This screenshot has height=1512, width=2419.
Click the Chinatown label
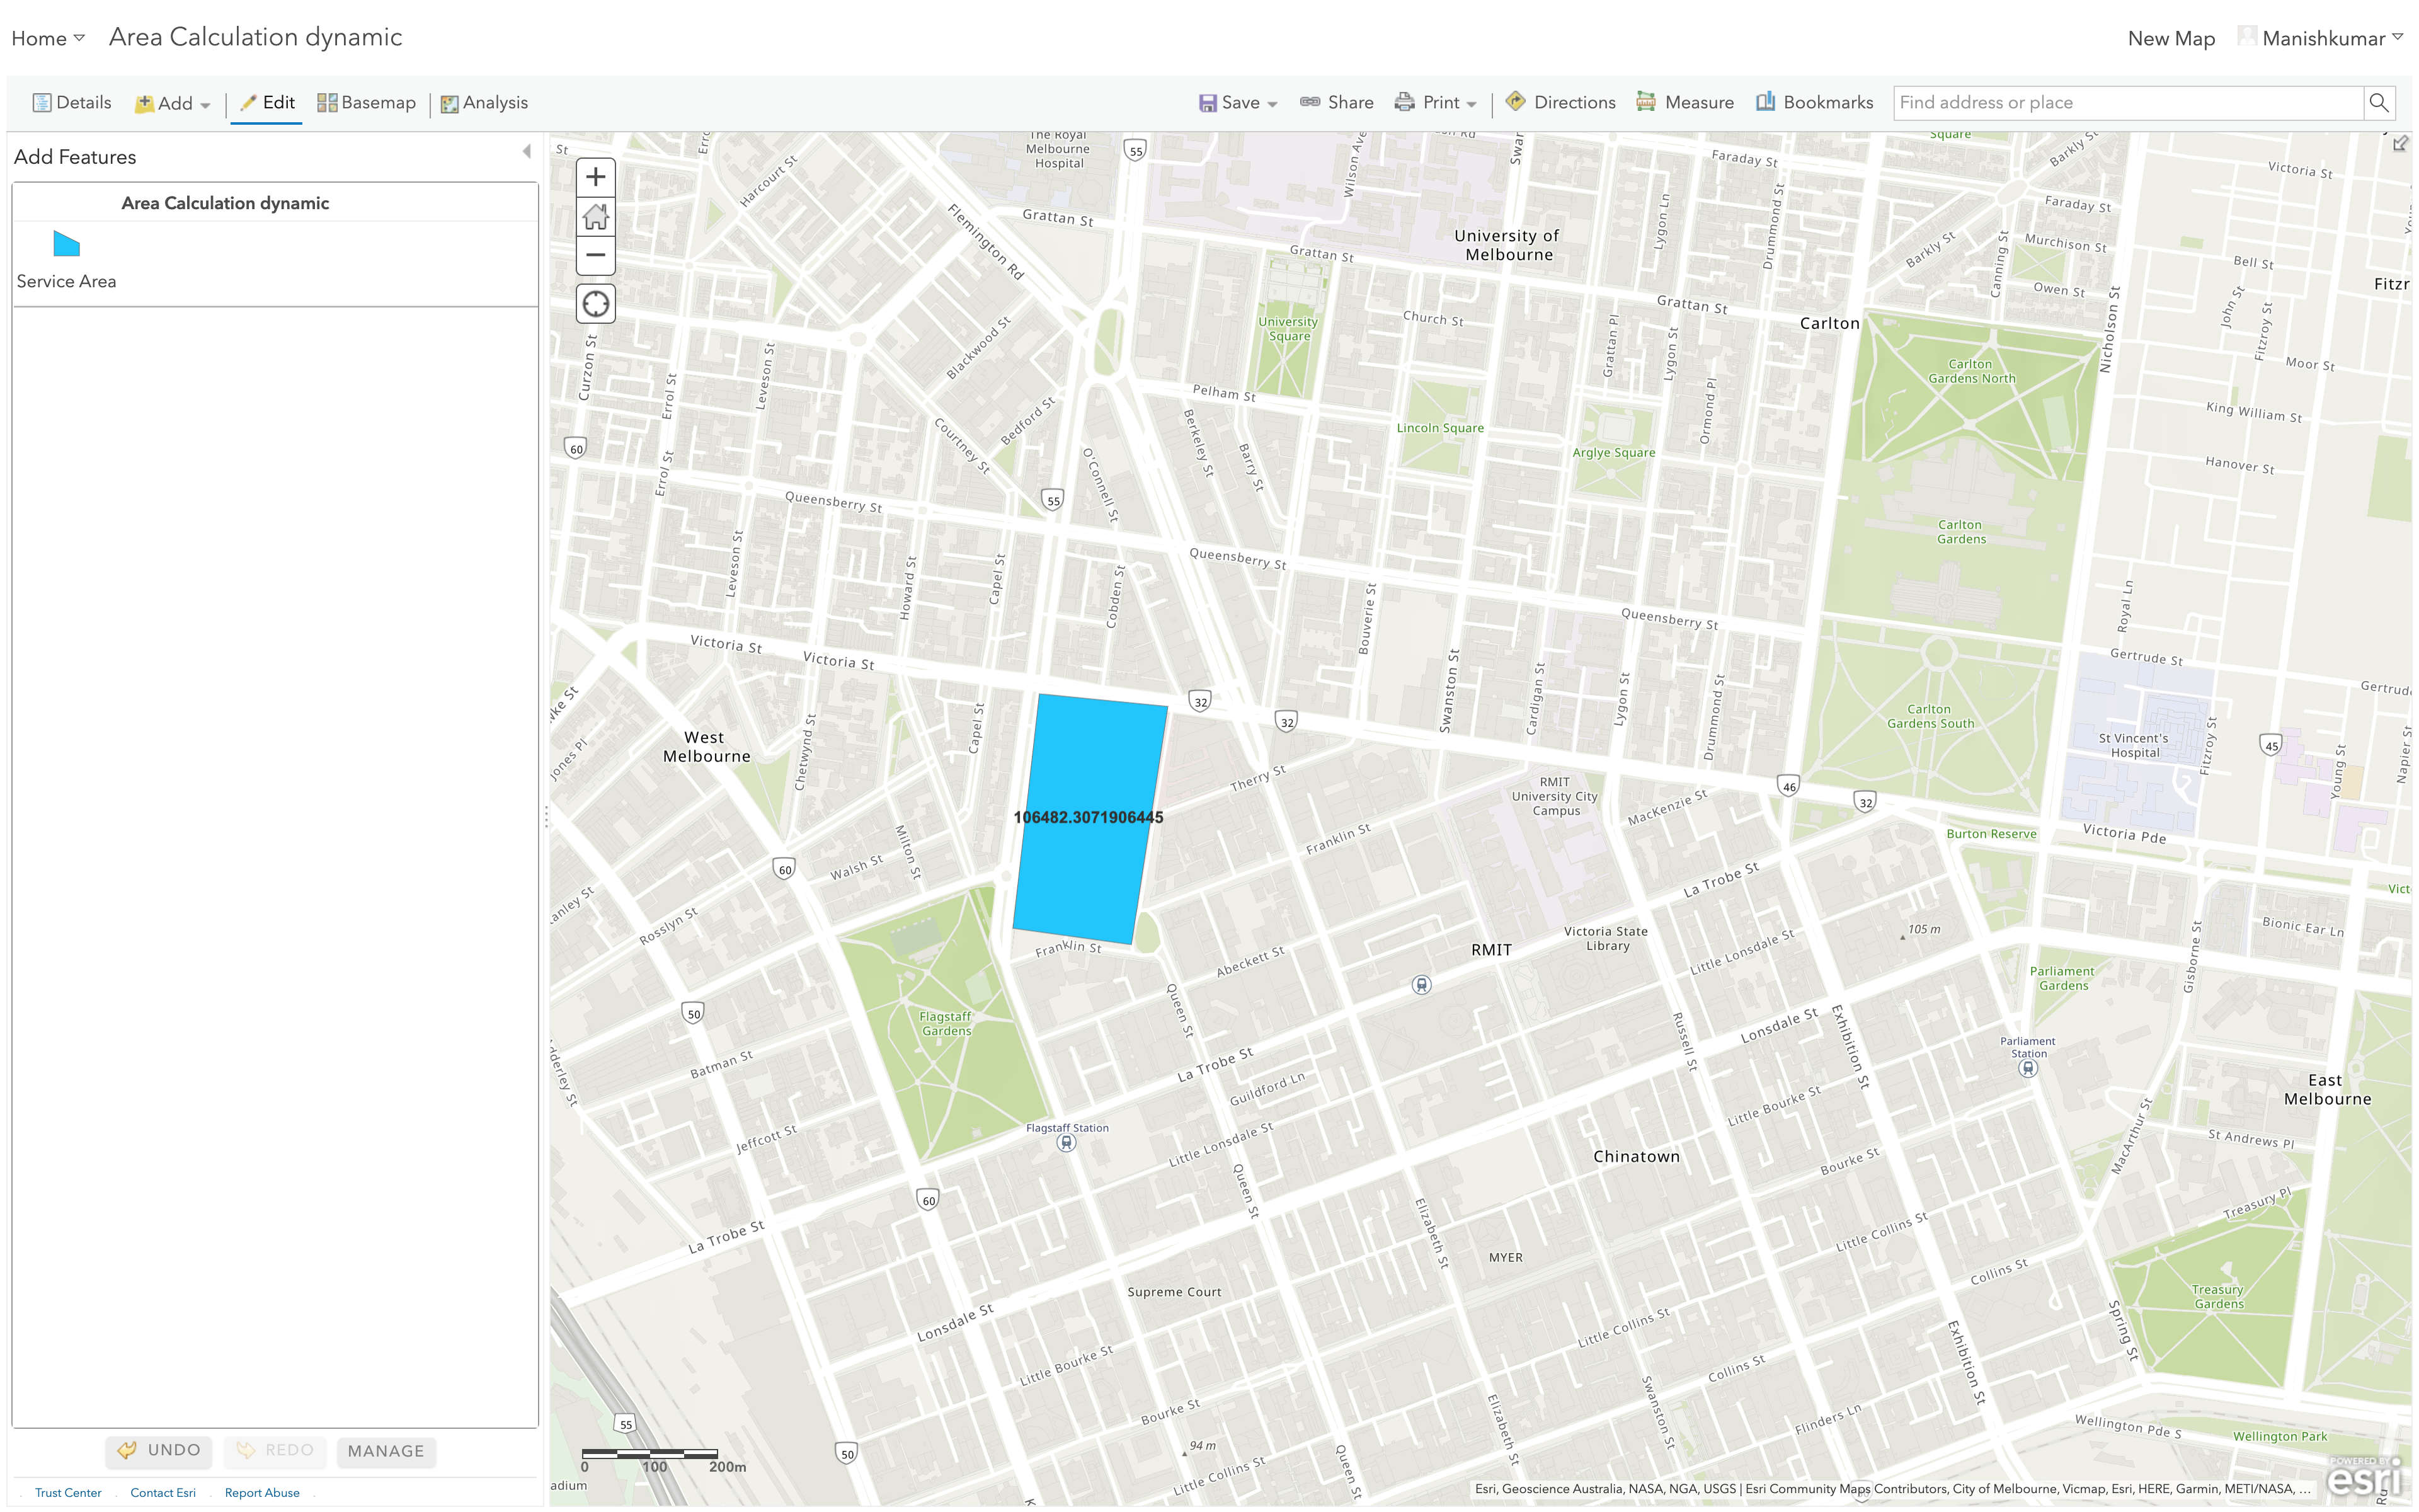[x=1637, y=1157]
